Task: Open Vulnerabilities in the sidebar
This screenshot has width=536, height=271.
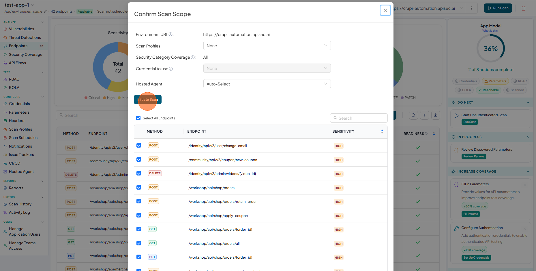Action: pos(21,29)
